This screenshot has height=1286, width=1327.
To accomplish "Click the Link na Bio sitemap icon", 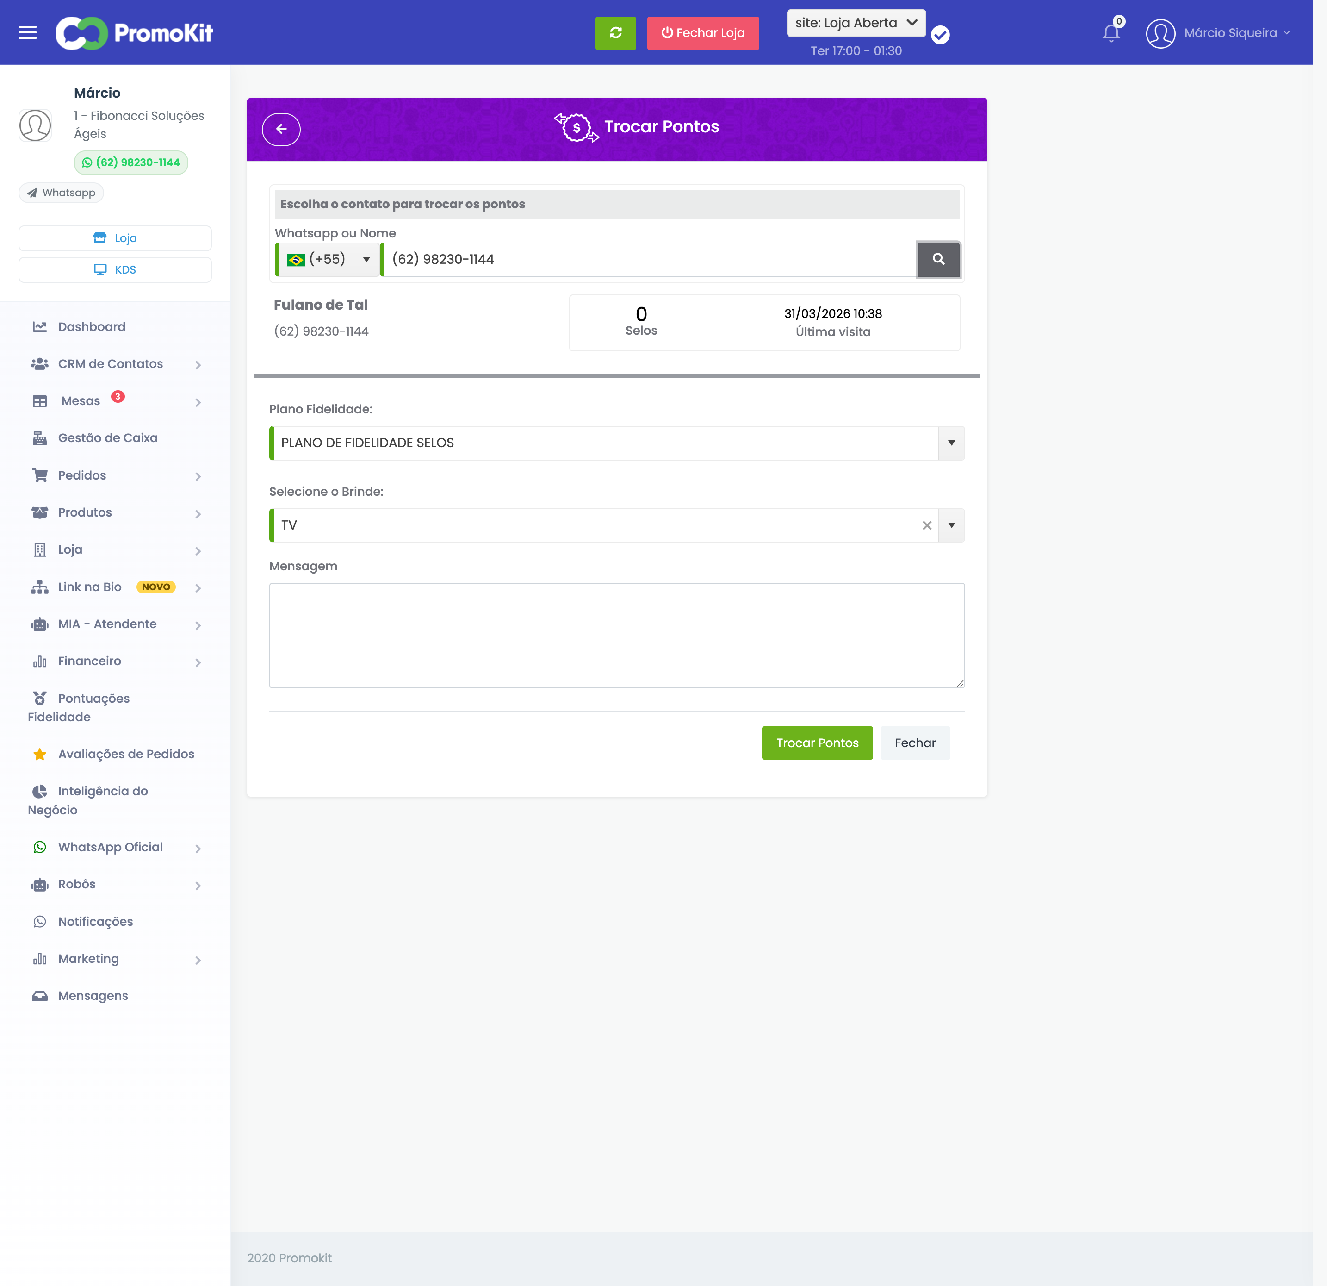I will [40, 587].
